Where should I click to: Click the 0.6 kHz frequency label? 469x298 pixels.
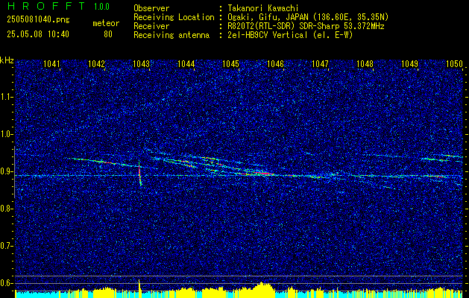pos(7,283)
